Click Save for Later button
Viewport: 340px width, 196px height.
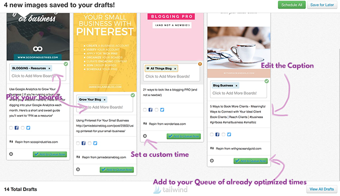click(x=322, y=5)
